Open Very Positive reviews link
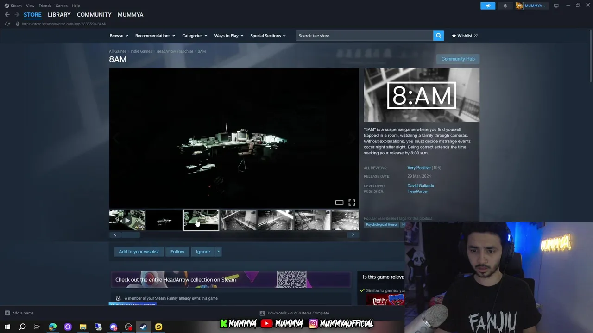The image size is (593, 333). click(419, 168)
